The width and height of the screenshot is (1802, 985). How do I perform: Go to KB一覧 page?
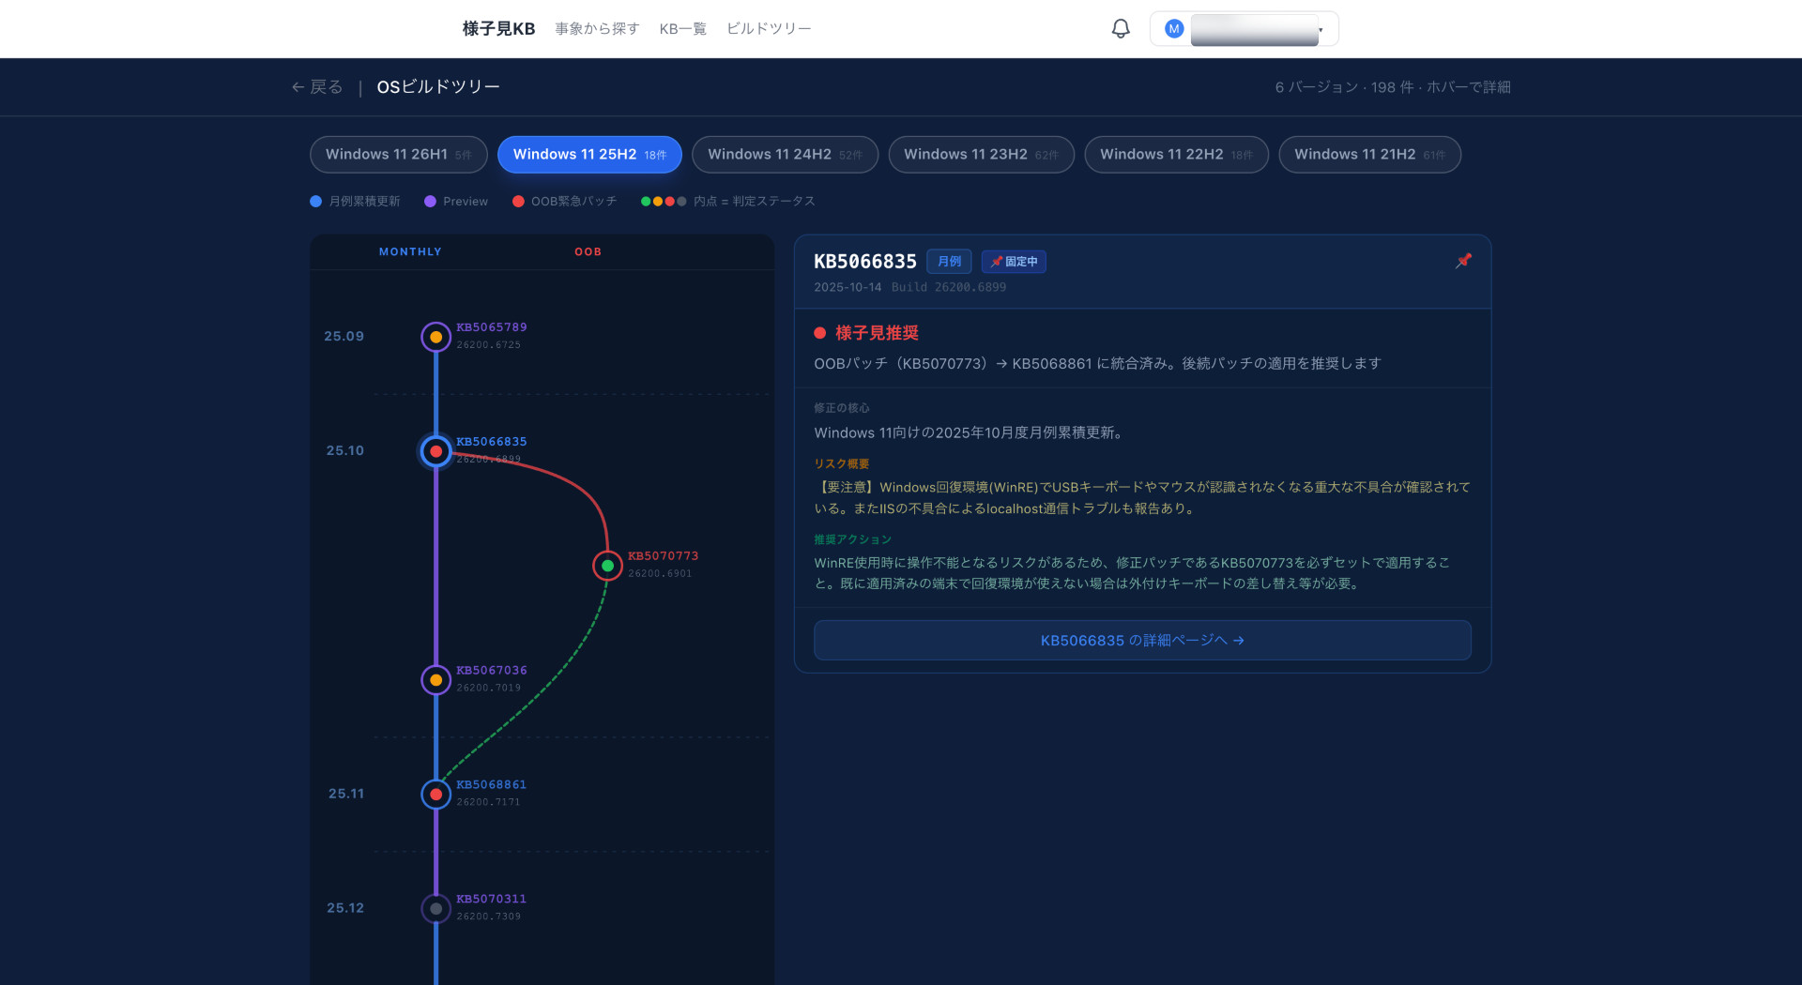(682, 29)
